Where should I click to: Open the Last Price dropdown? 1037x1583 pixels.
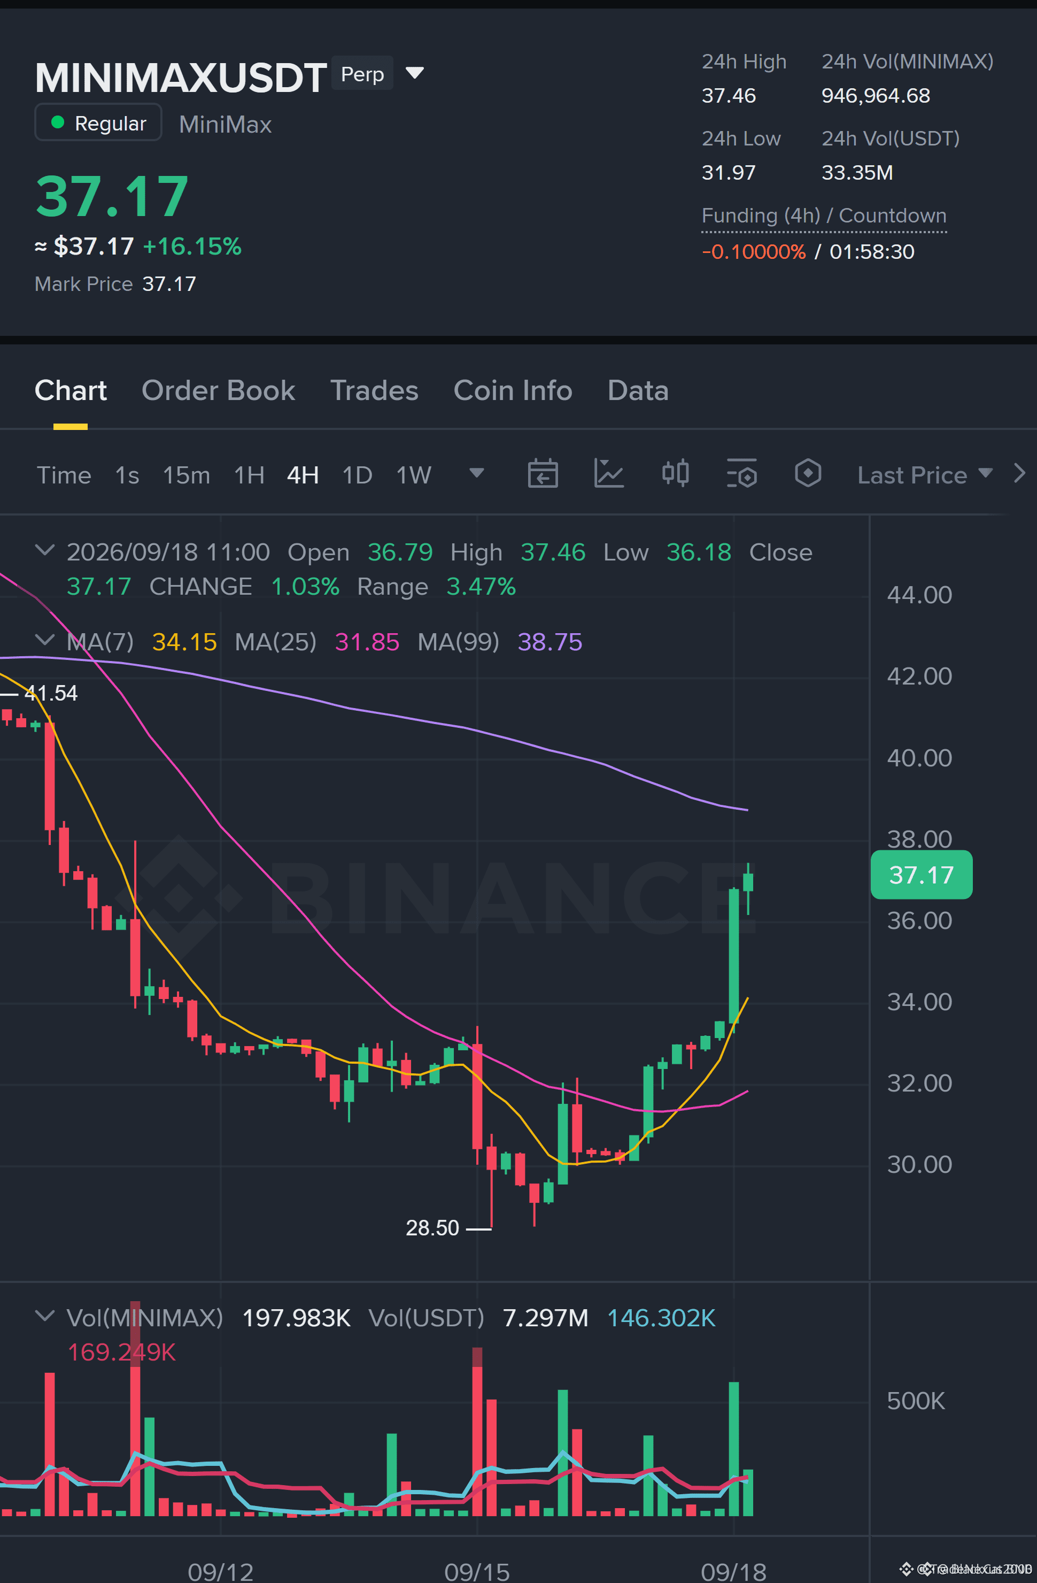click(925, 475)
